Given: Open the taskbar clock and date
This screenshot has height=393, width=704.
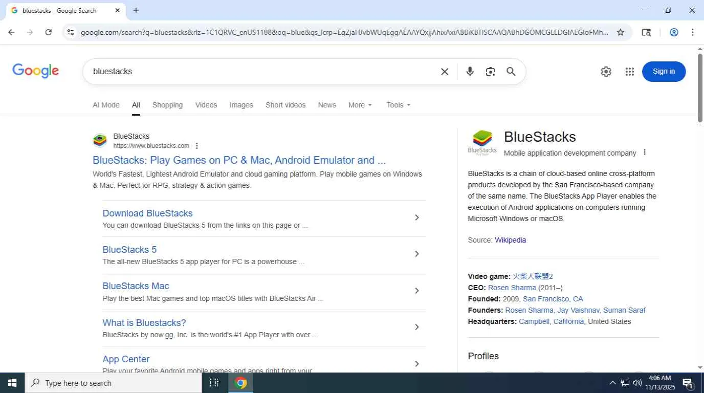Looking at the screenshot, I should [661, 383].
